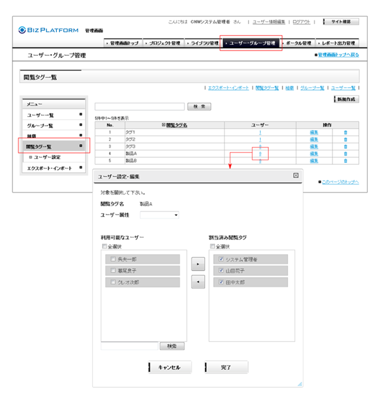This screenshot has height=401, width=377.
Task: Open グループ一覧 in the sidebar menu
Action: 54,126
